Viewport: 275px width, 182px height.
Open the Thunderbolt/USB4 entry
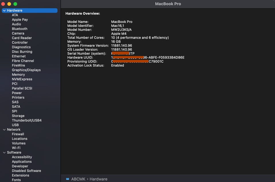tap(27, 120)
